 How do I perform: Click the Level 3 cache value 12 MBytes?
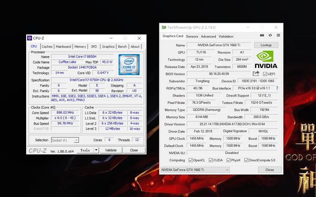[x=113, y=129]
